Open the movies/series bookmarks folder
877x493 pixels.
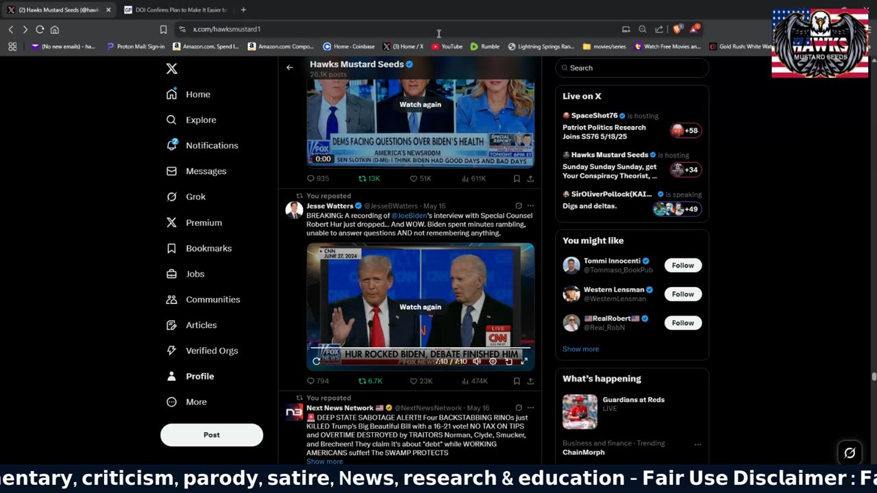tap(604, 47)
